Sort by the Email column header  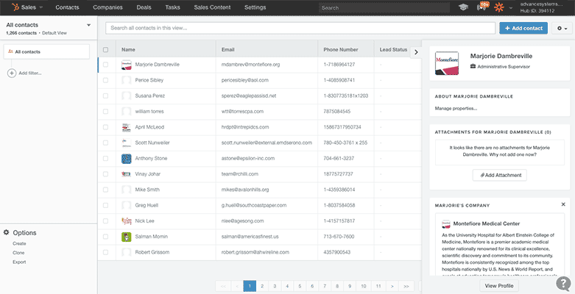pos(227,50)
